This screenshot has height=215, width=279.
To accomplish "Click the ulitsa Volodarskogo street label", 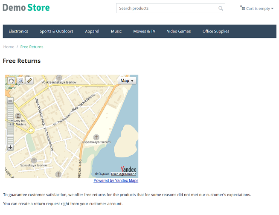I will [40, 112].
